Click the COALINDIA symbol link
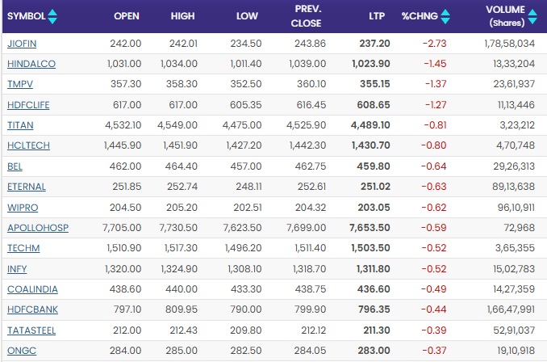Screen dimensions: 547x362 (30, 289)
